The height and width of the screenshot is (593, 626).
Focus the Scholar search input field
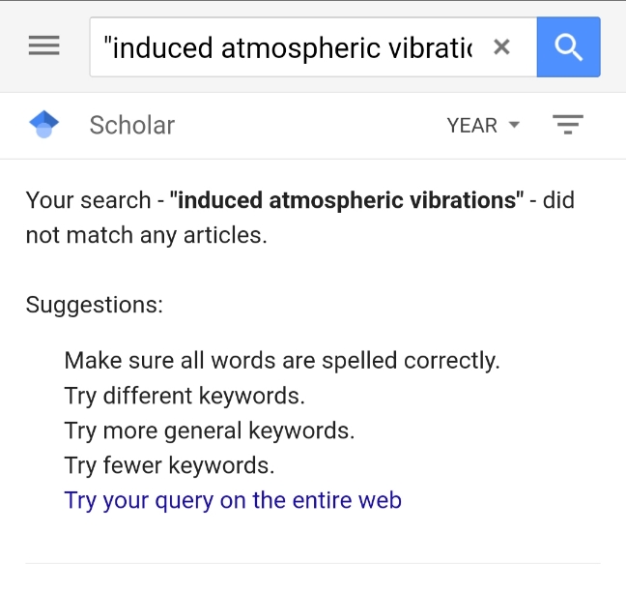coord(290,46)
